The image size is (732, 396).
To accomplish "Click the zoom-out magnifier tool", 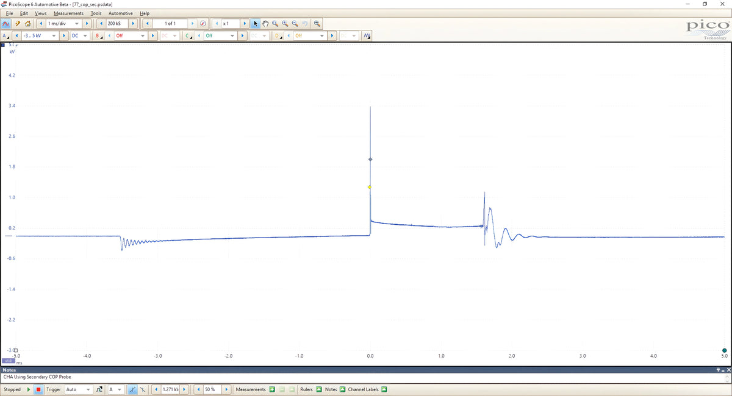I will click(x=295, y=23).
